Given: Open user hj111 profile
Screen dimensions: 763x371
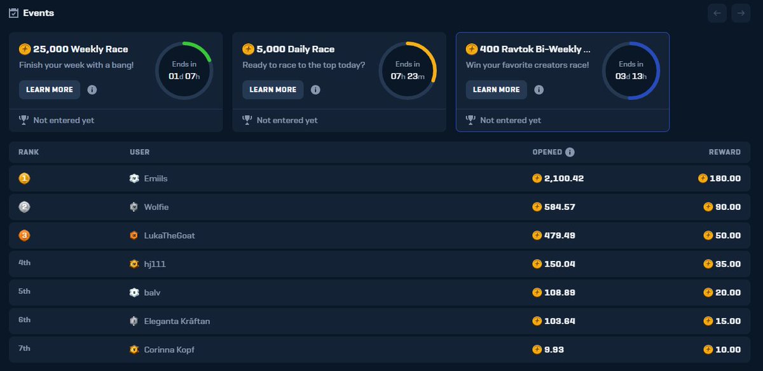Looking at the screenshot, I should [155, 264].
